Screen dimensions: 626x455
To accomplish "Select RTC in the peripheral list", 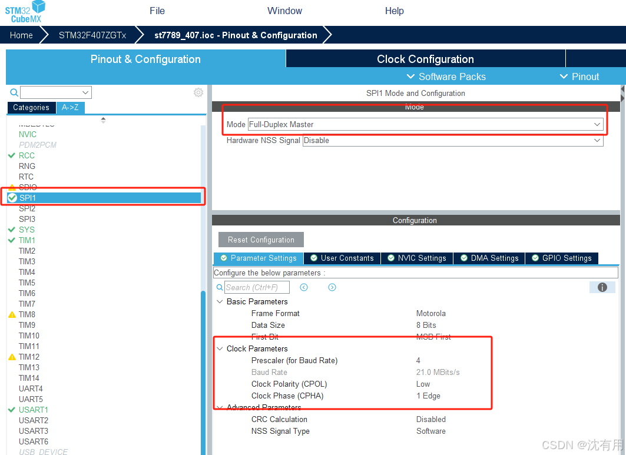I will [26, 177].
